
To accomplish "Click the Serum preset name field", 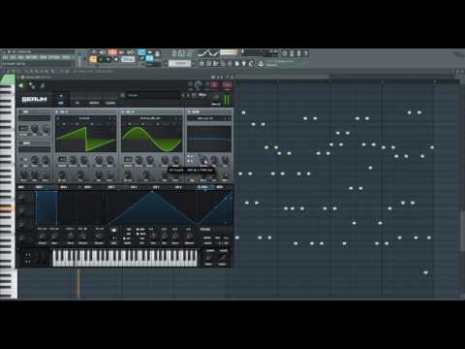I will pos(152,95).
